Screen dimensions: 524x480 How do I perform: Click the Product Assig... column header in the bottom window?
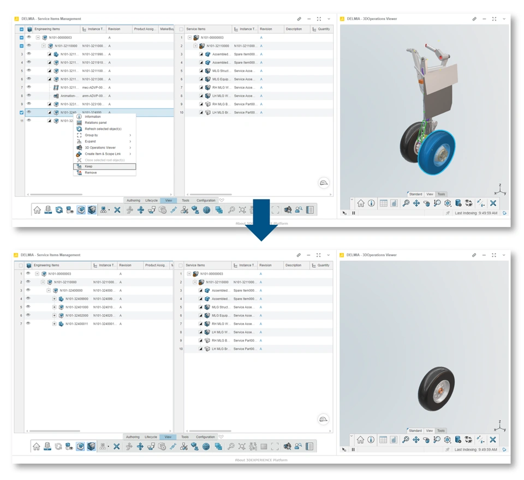tap(156, 265)
